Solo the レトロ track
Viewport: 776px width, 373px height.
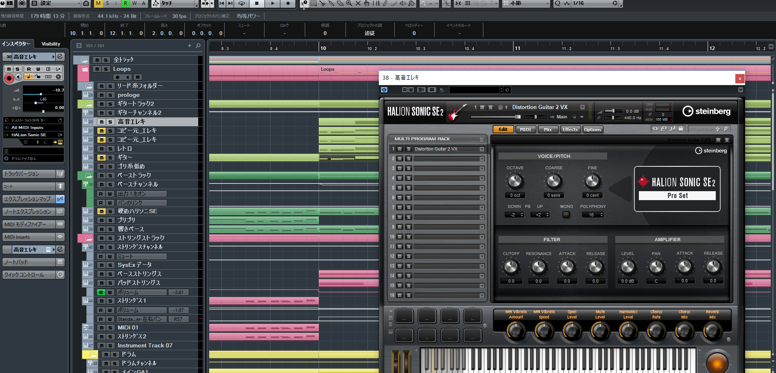(110, 148)
